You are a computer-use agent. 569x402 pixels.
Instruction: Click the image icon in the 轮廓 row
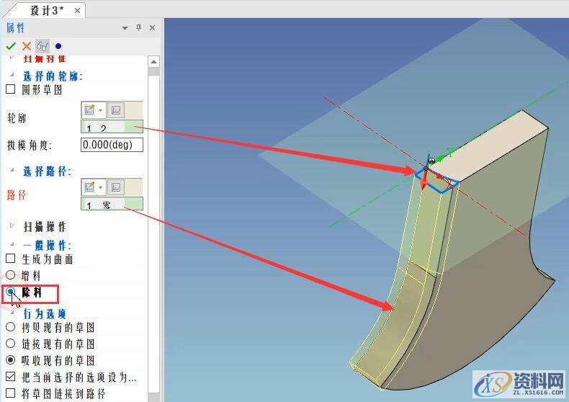tap(115, 110)
